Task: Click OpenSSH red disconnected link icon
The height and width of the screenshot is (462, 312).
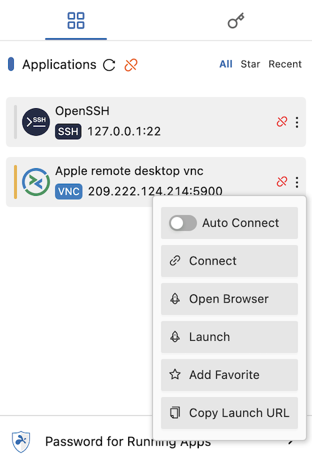Action: click(x=282, y=121)
